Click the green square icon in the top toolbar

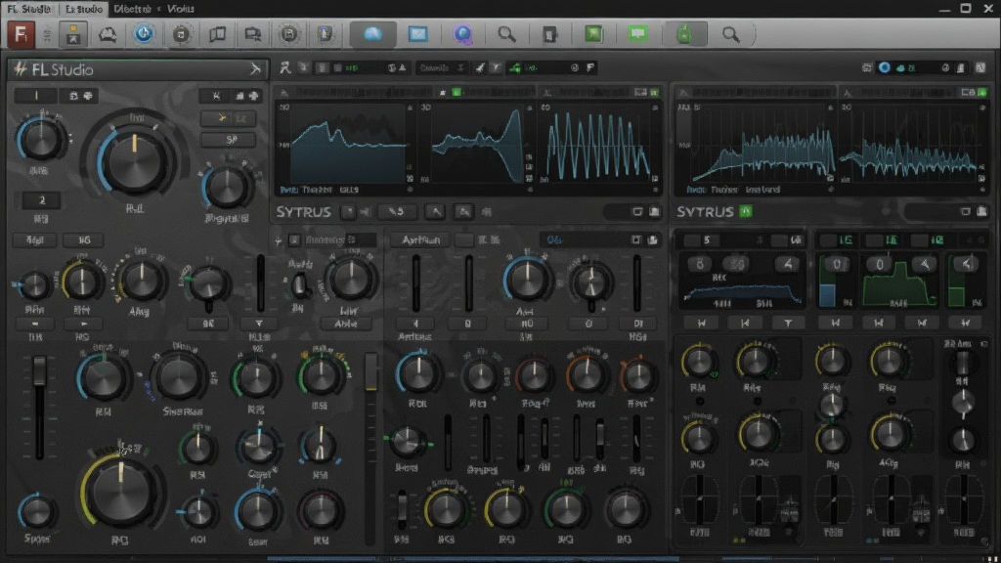[x=593, y=34]
